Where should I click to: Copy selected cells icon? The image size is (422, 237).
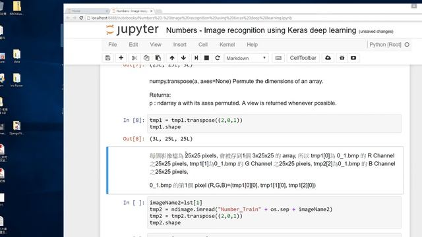[x=146, y=58]
